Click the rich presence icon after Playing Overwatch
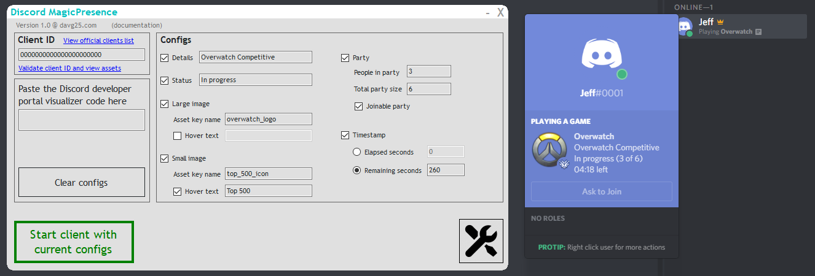 [758, 31]
